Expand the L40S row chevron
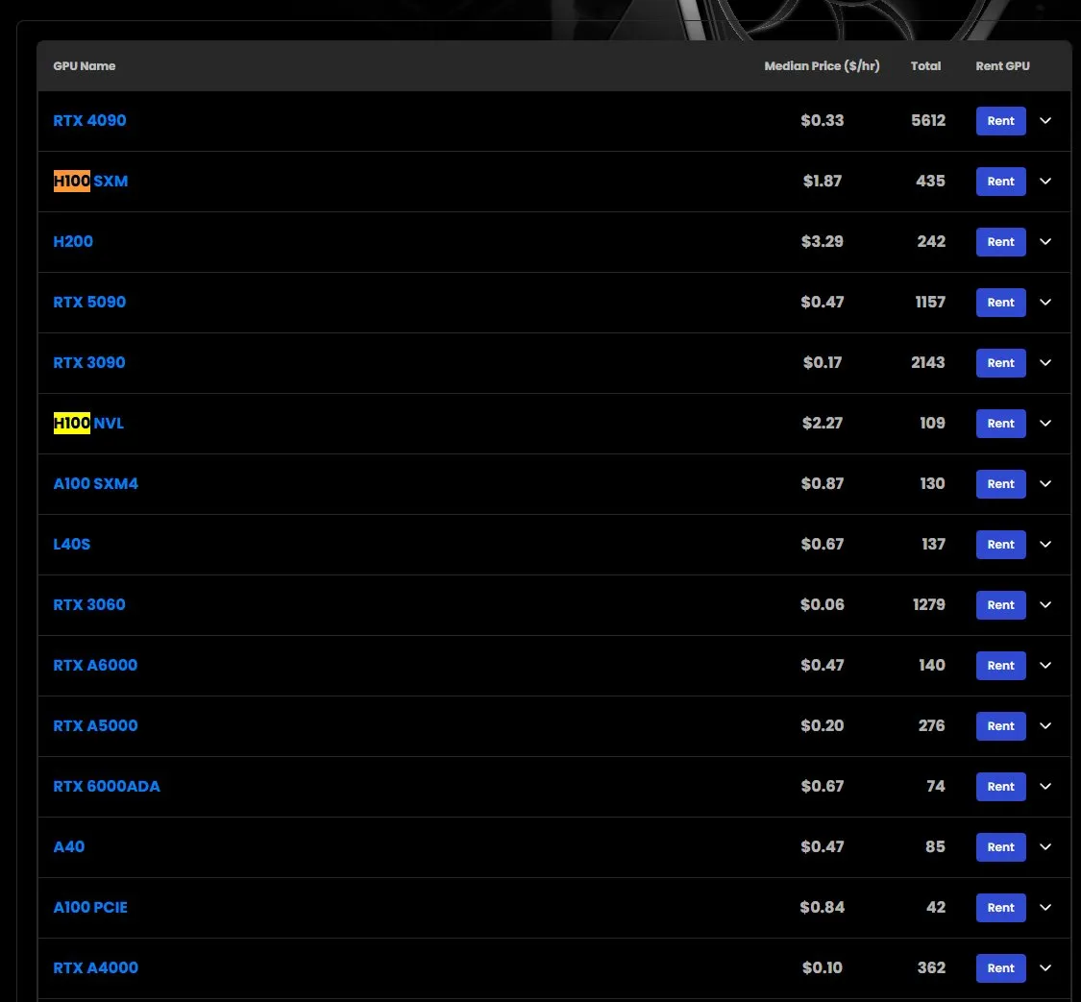This screenshot has width=1081, height=1002. point(1045,545)
